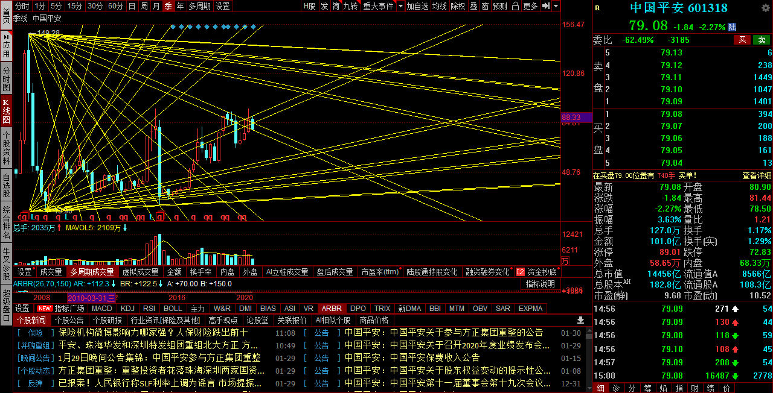Open 查看详细 link for order details
The width and height of the screenshot is (773, 393).
pos(756,175)
